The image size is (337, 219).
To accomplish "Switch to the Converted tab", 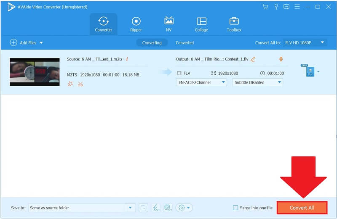I will [x=185, y=42].
